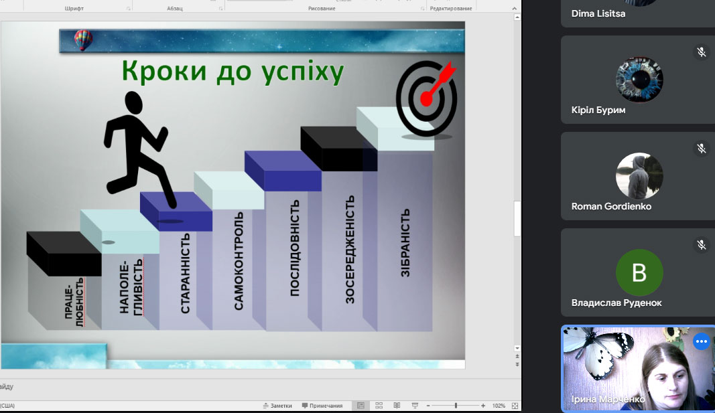Click the Владислав Руденок name label
The width and height of the screenshot is (715, 413).
pos(616,303)
